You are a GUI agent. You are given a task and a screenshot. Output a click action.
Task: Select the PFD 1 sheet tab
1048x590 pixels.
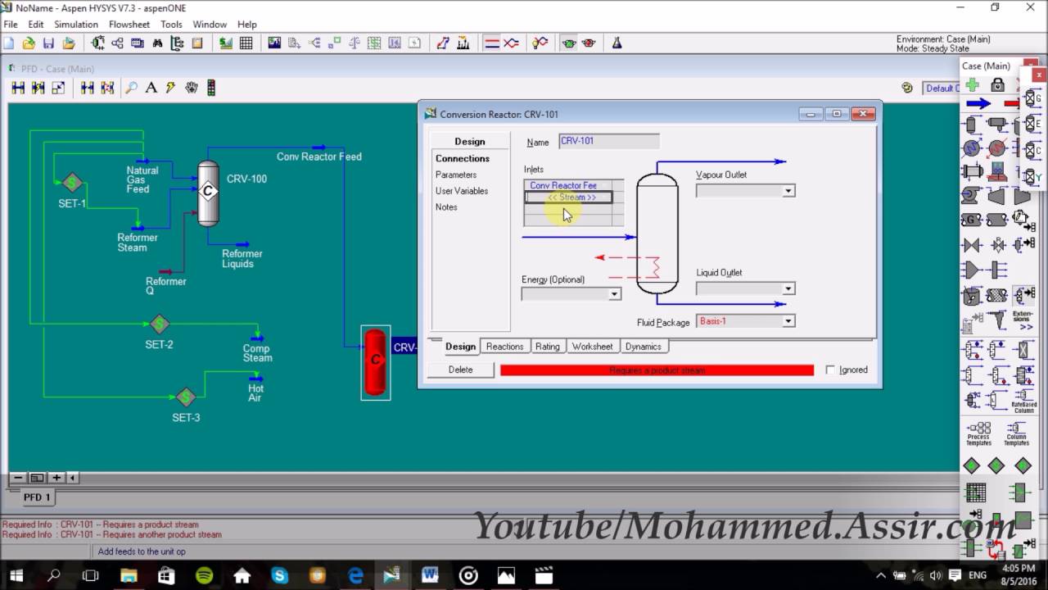pos(37,497)
